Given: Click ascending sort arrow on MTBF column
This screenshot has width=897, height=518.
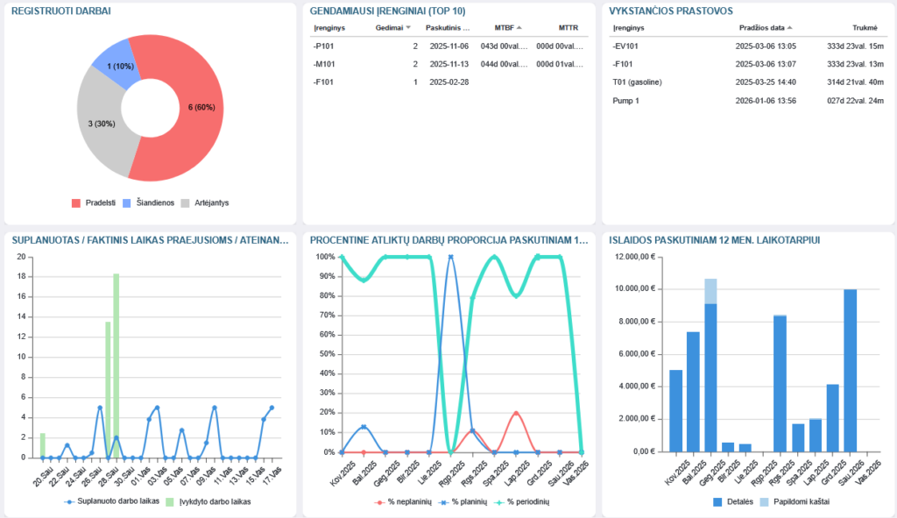Looking at the screenshot, I should (519, 28).
